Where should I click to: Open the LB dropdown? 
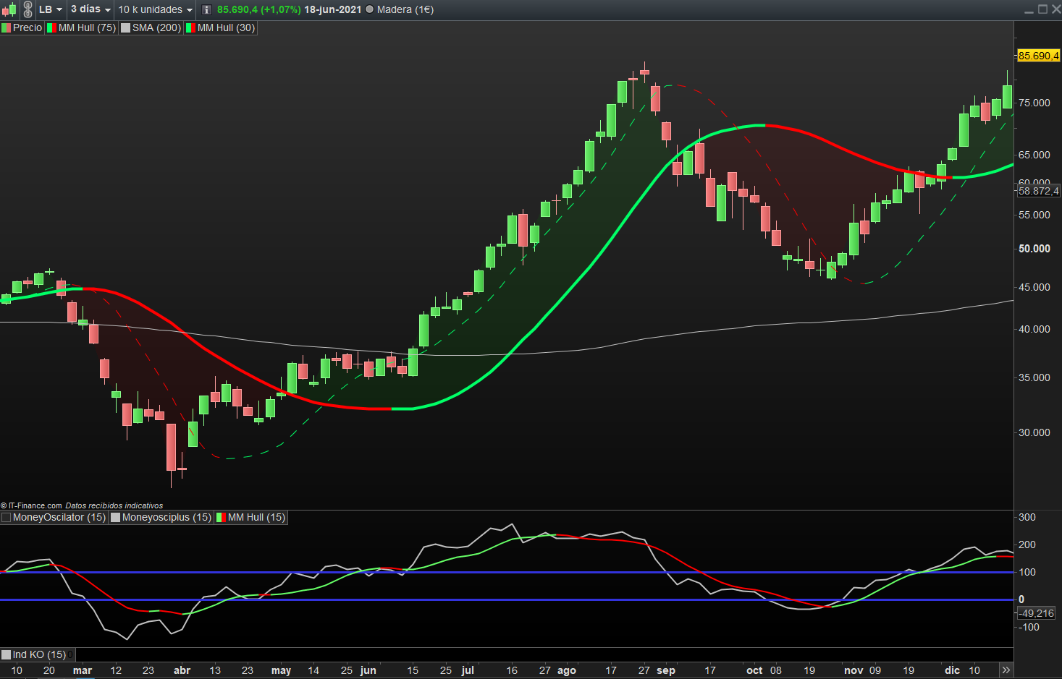(x=51, y=9)
